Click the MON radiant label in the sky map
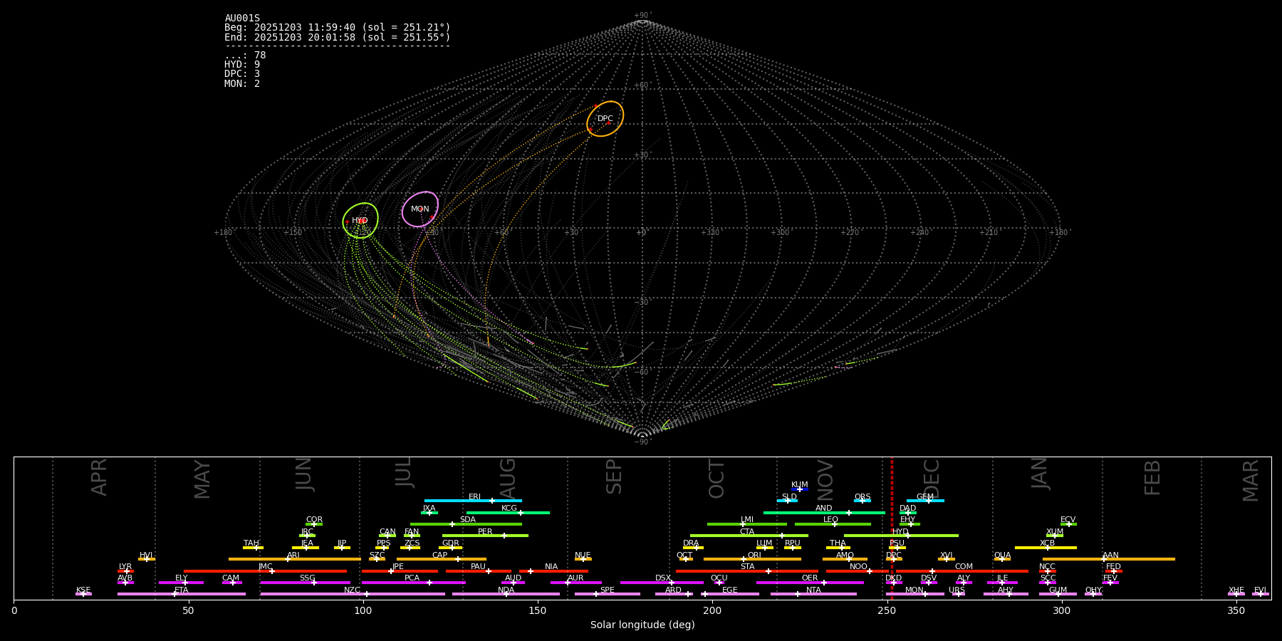 click(x=420, y=209)
